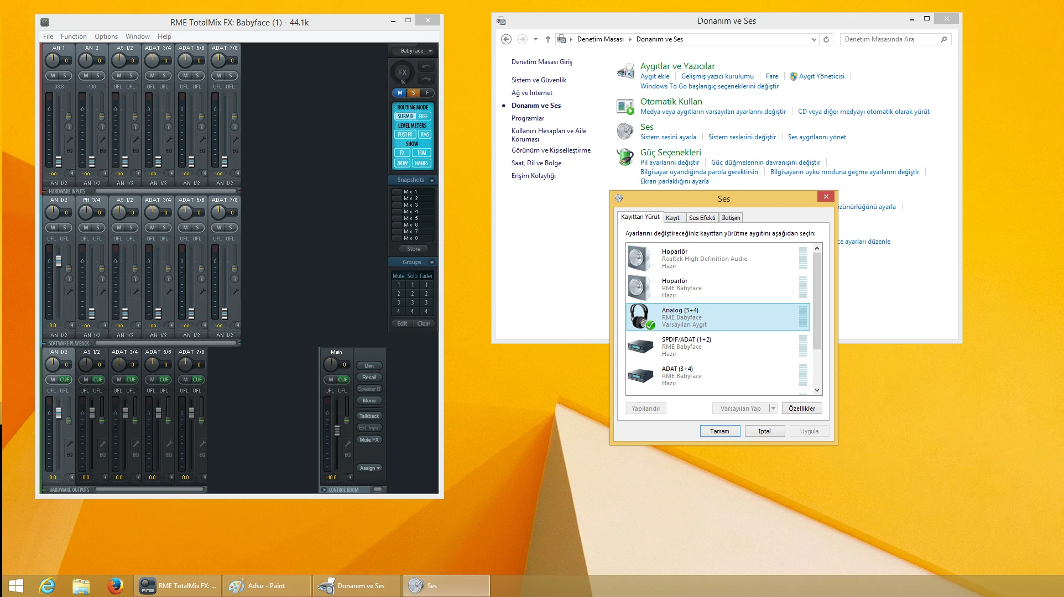Open Varsayılan Yap dropdown arrow
The image size is (1064, 597).
(x=773, y=409)
